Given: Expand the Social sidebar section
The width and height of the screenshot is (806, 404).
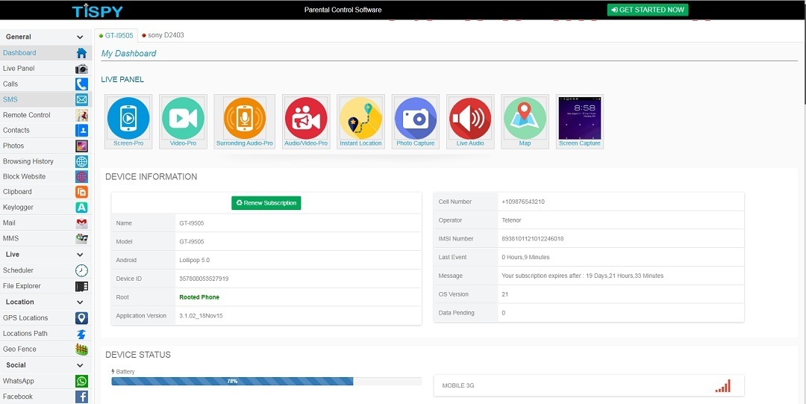Looking at the screenshot, I should tap(80, 365).
